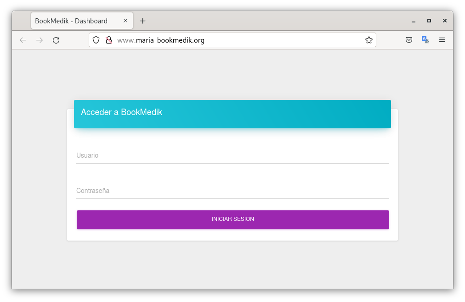Click the forward navigation arrow

click(40, 40)
